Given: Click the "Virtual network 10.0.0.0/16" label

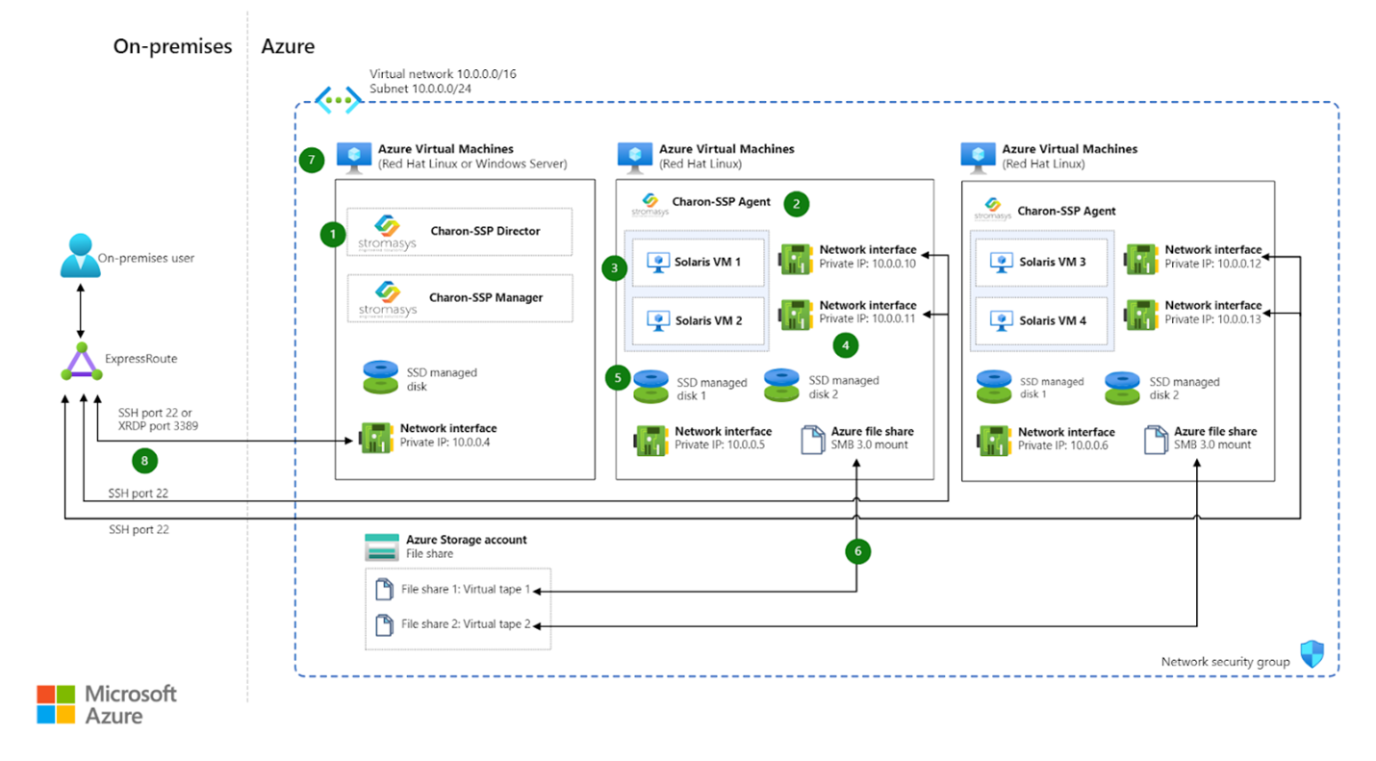Looking at the screenshot, I should pyautogui.click(x=444, y=74).
